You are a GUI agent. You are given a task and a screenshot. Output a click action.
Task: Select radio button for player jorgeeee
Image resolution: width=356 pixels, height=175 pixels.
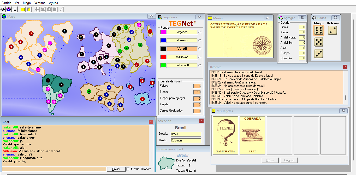(200, 32)
